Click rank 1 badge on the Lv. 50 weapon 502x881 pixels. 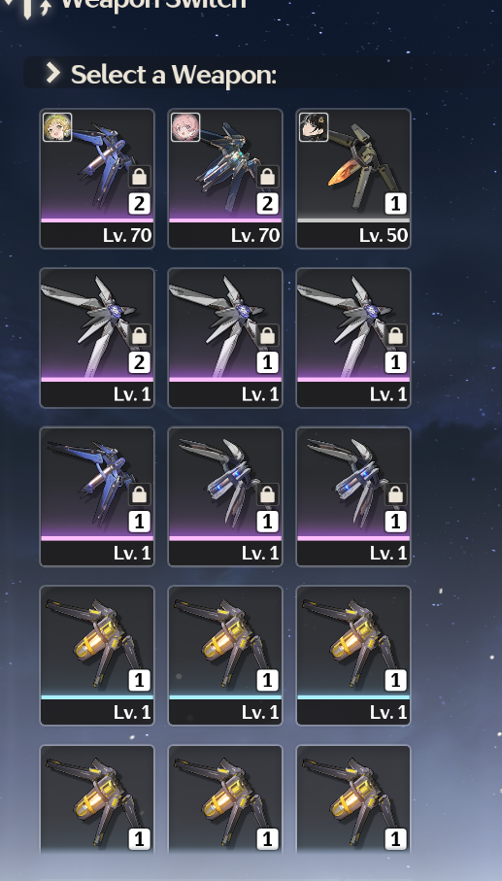click(x=395, y=203)
